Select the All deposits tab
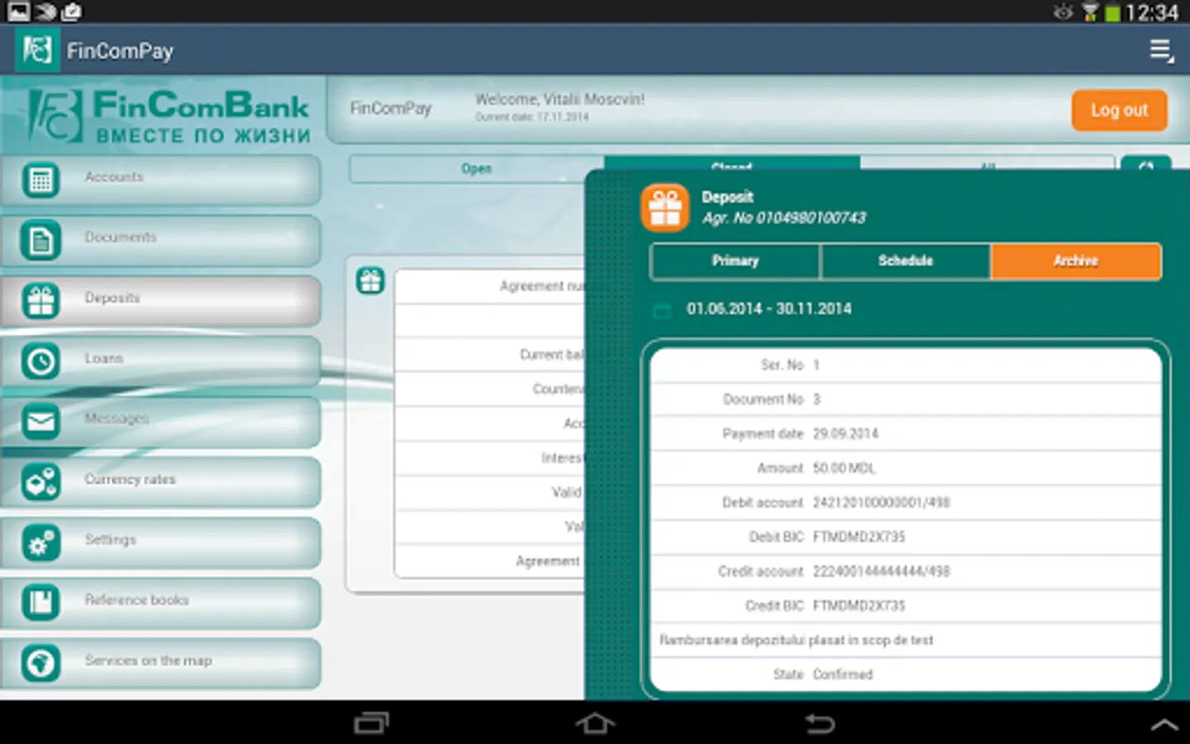1190x744 pixels. (x=988, y=163)
